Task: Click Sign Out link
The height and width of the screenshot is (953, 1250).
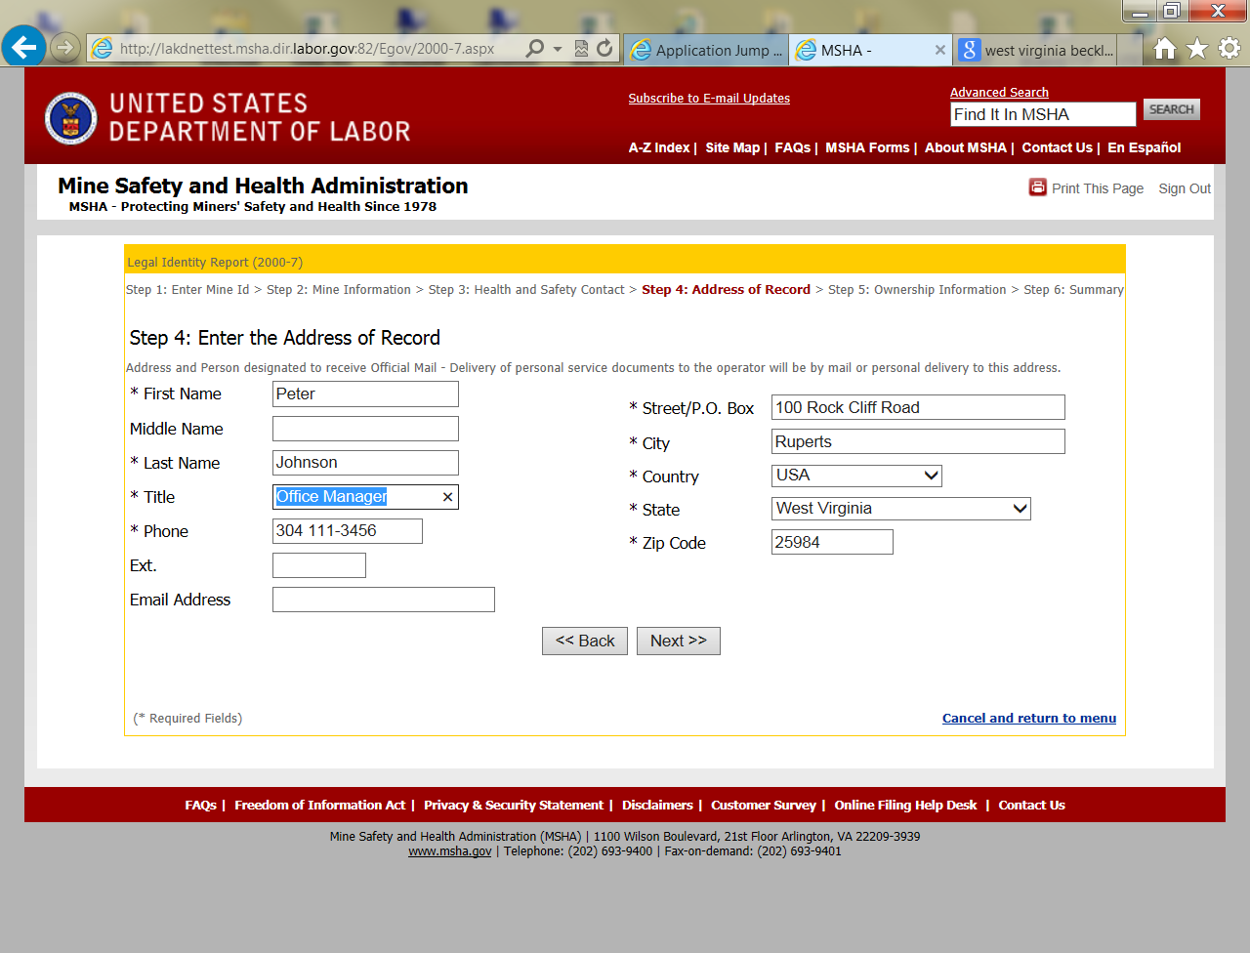Action: [1185, 188]
